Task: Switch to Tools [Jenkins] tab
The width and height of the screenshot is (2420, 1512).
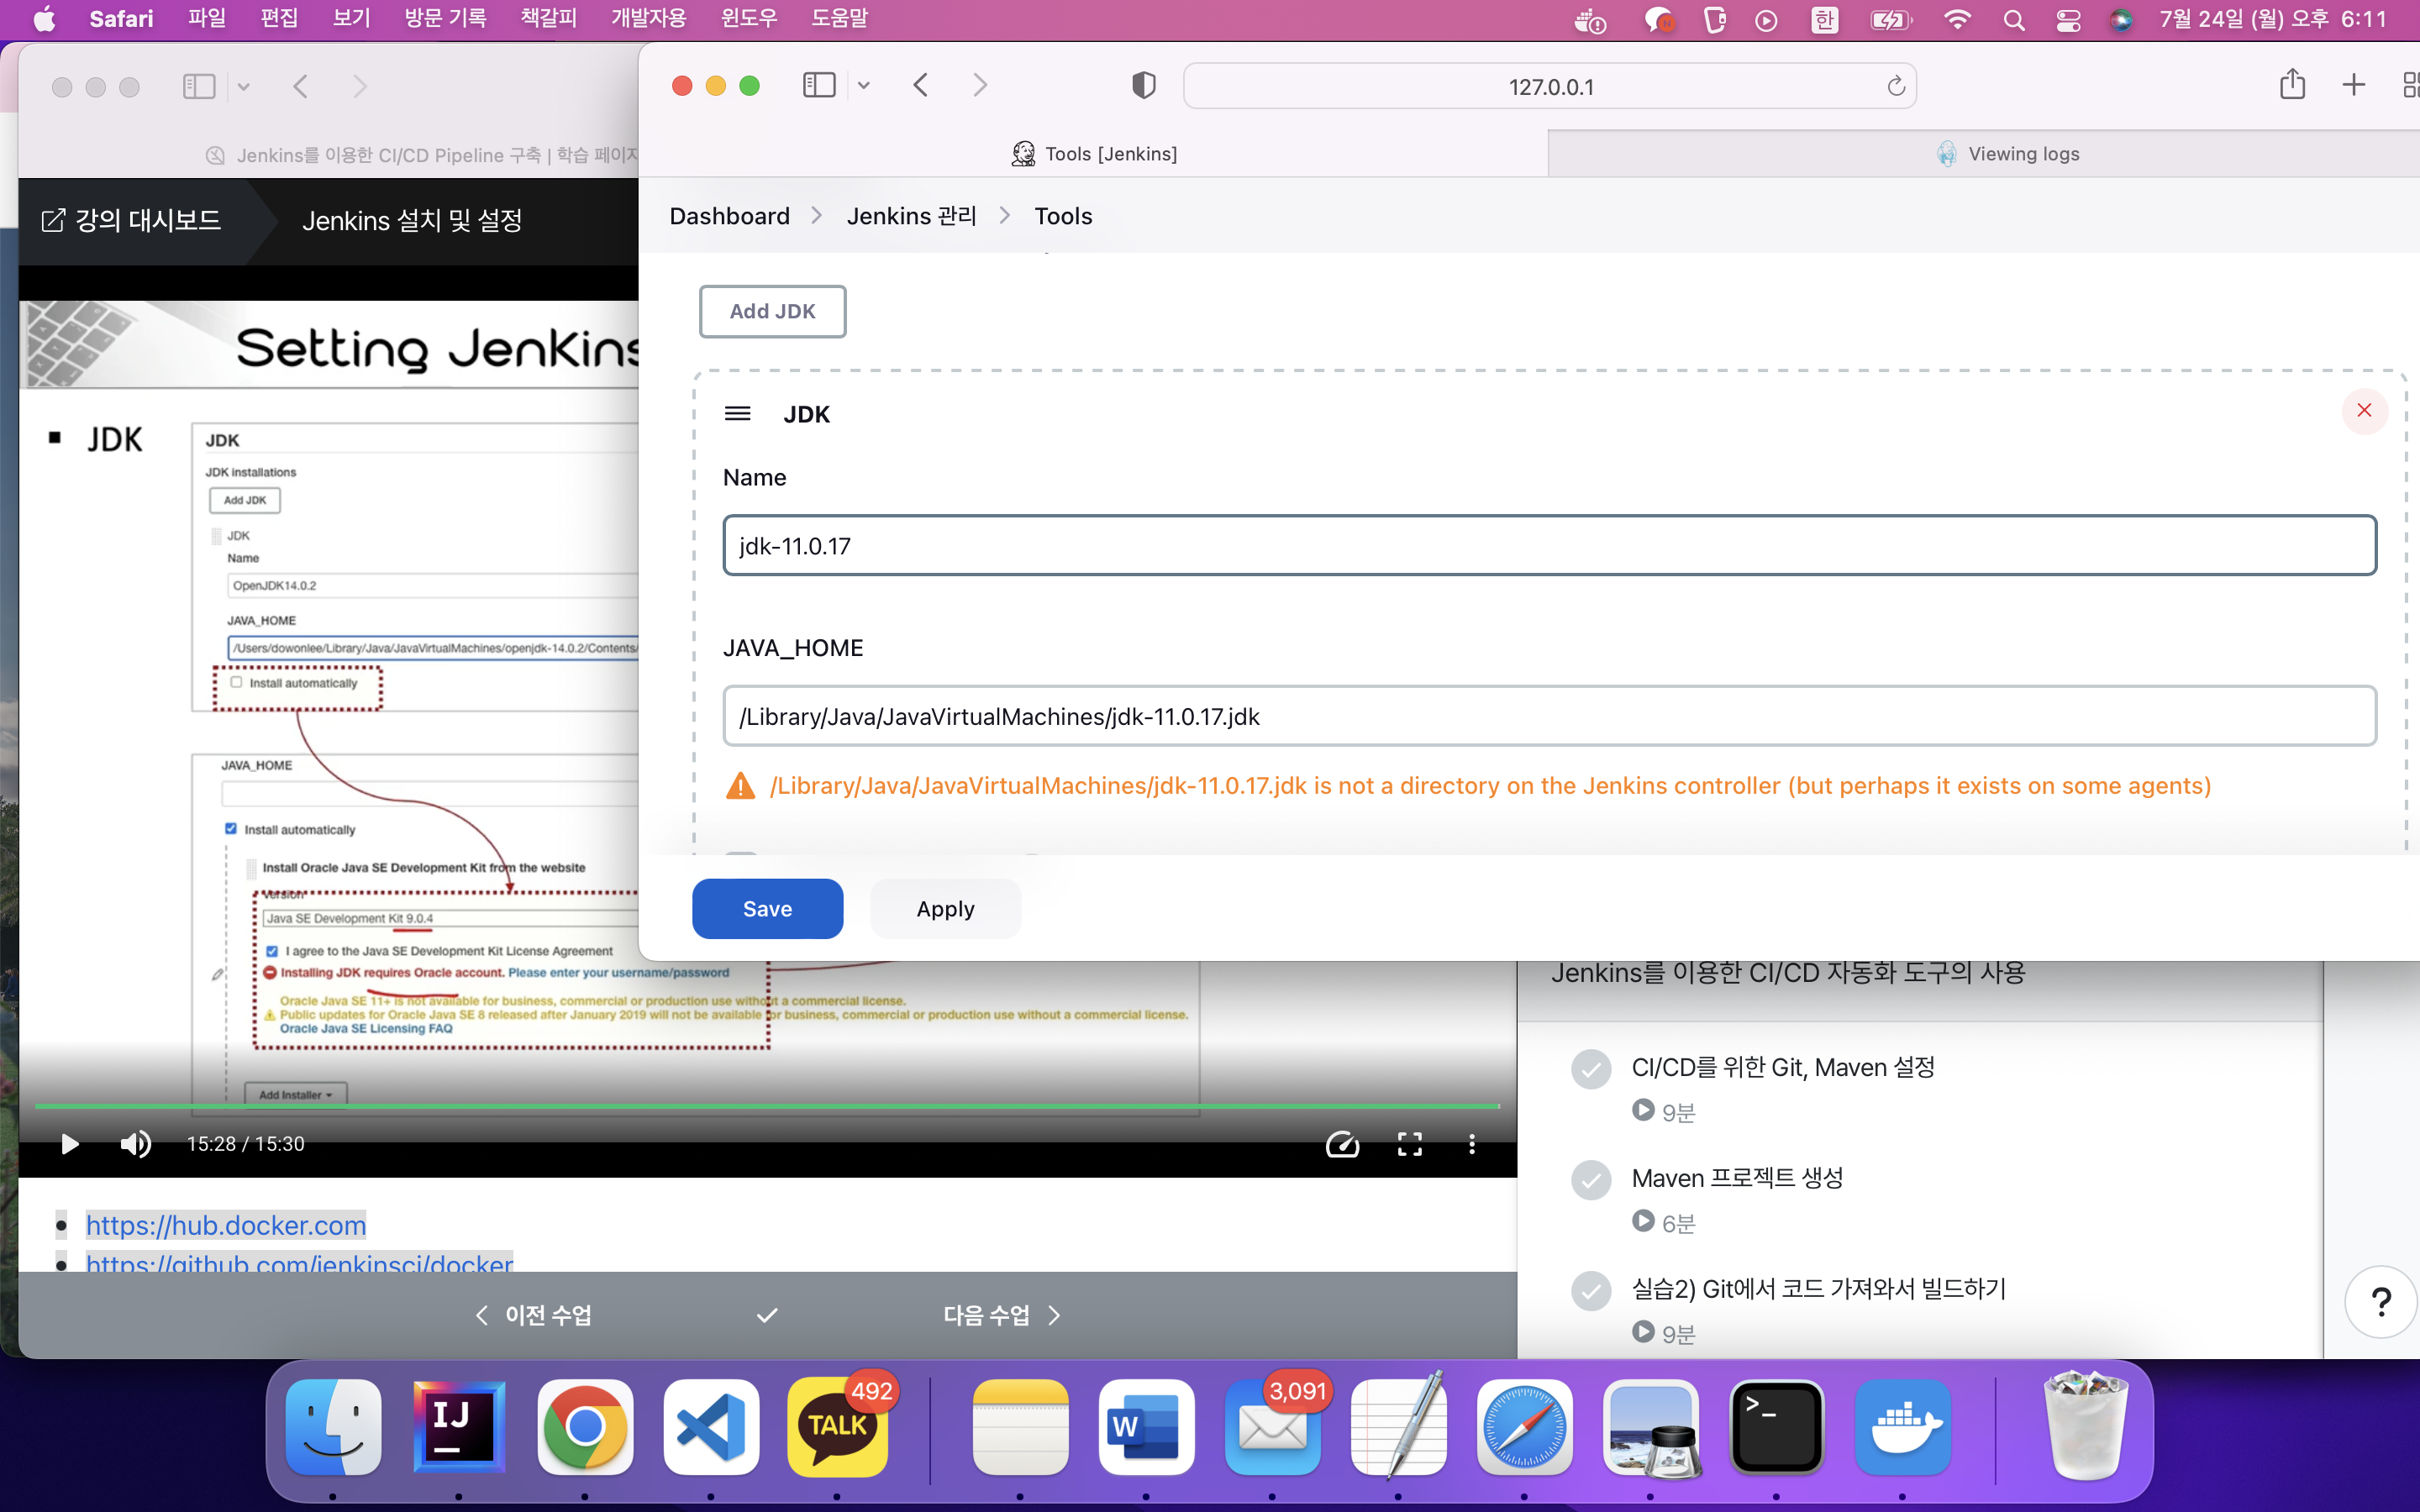Action: (1094, 154)
